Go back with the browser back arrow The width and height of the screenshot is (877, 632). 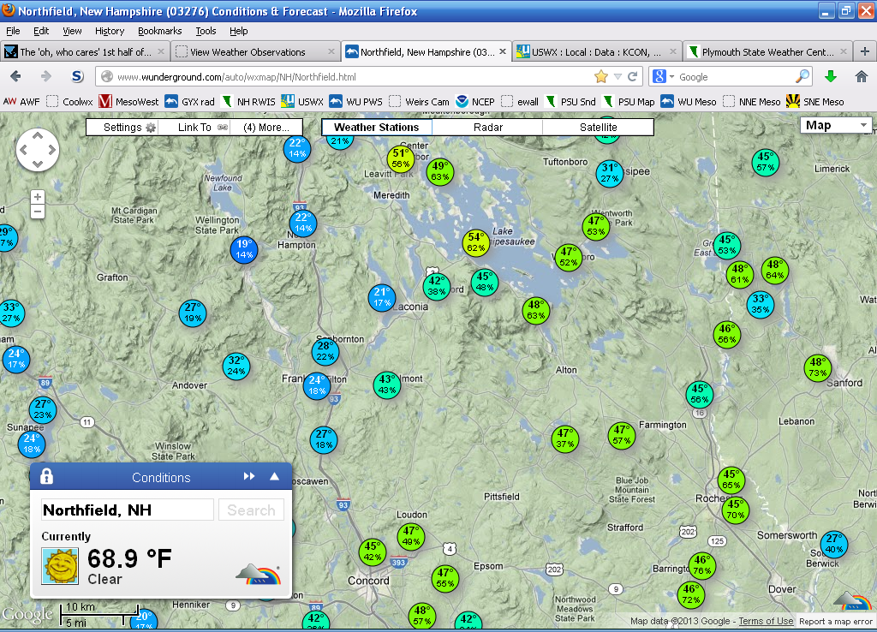point(15,76)
